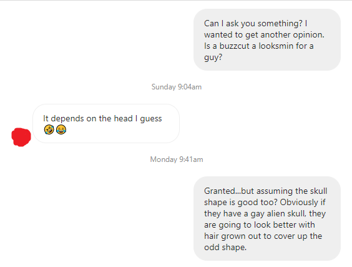Select the buzzcut question message bubble
Viewport: 352px width, 267px height.
(267, 40)
